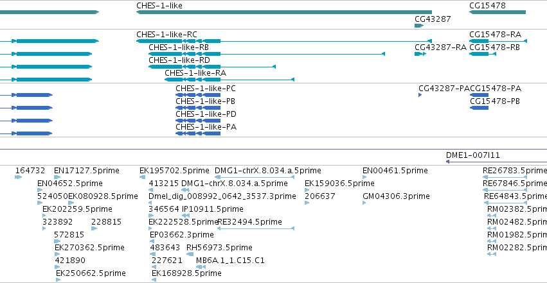Screen dimensions: 547x283
Task: Select EK222528.5prime EST
Action: pyautogui.click(x=150, y=228)
